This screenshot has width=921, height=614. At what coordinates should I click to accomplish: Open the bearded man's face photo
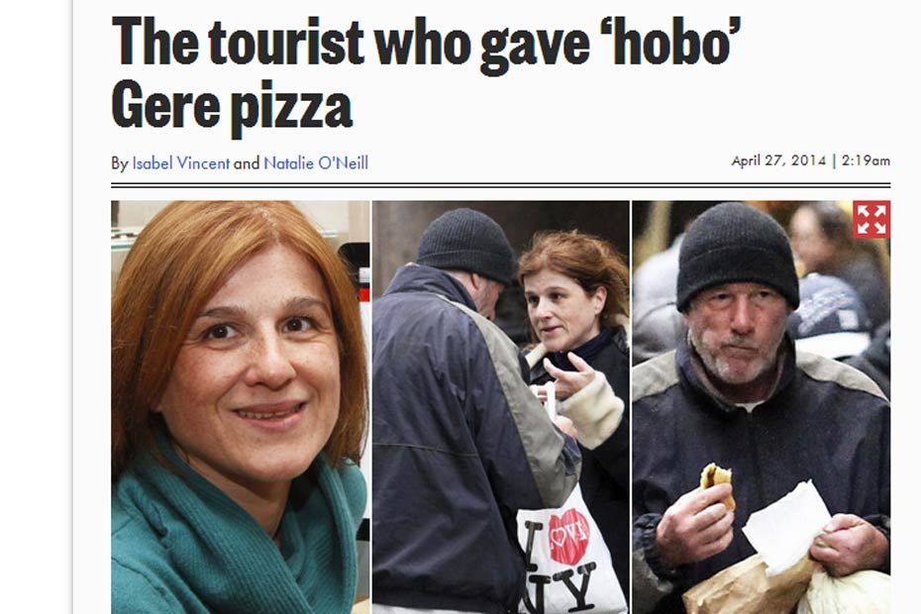(x=762, y=407)
